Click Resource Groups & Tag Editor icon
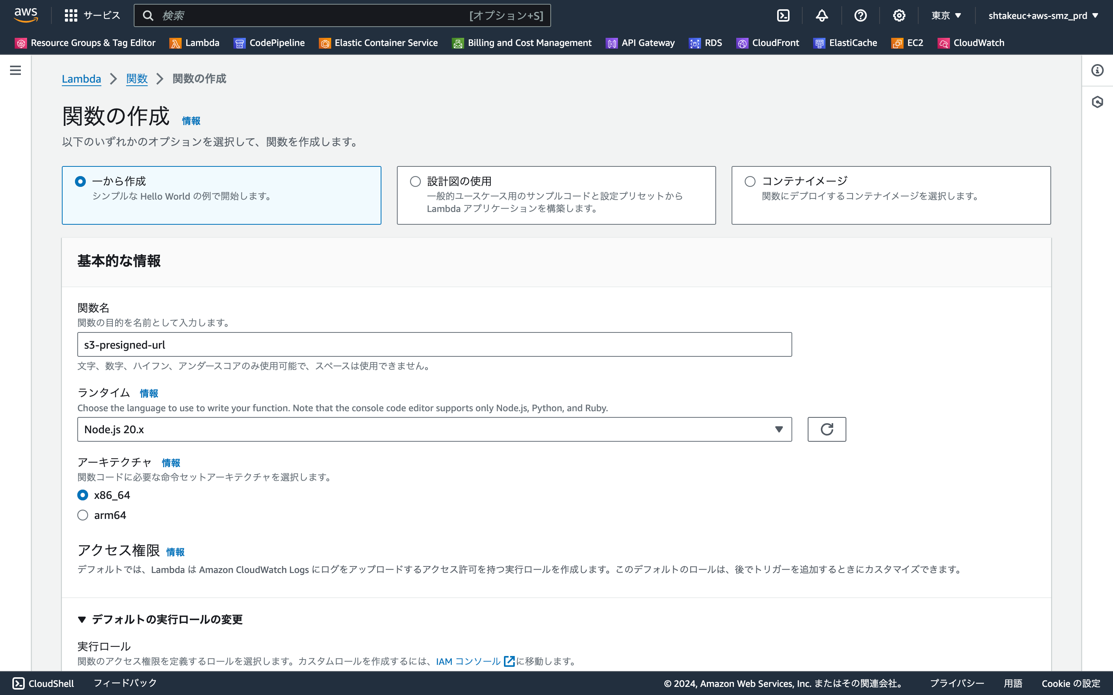The height and width of the screenshot is (695, 1113). click(x=21, y=43)
